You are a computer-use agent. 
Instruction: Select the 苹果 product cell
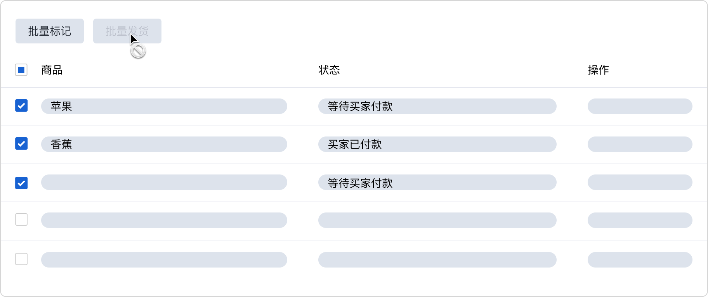164,106
